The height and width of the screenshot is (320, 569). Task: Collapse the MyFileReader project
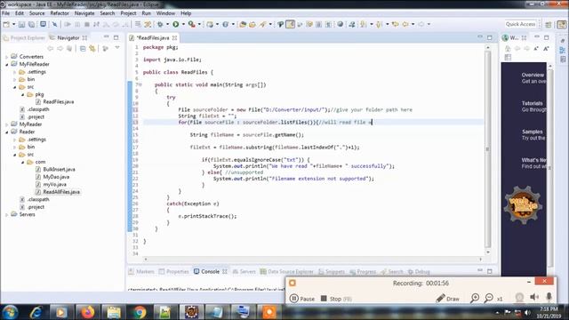(x=6, y=64)
